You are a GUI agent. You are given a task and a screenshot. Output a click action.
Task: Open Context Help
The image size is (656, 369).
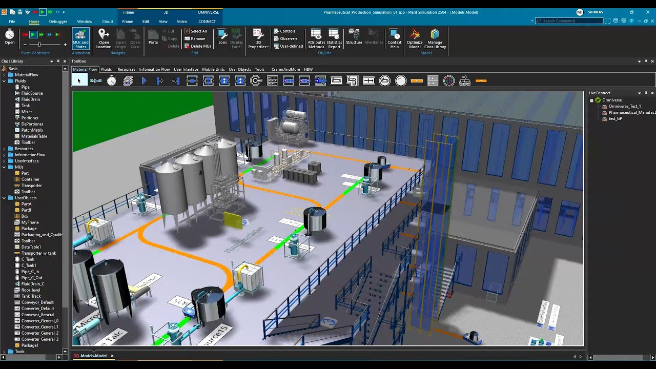[x=395, y=39]
